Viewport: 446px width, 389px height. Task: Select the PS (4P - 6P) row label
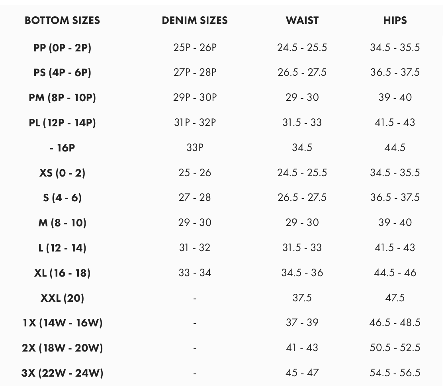63,73
